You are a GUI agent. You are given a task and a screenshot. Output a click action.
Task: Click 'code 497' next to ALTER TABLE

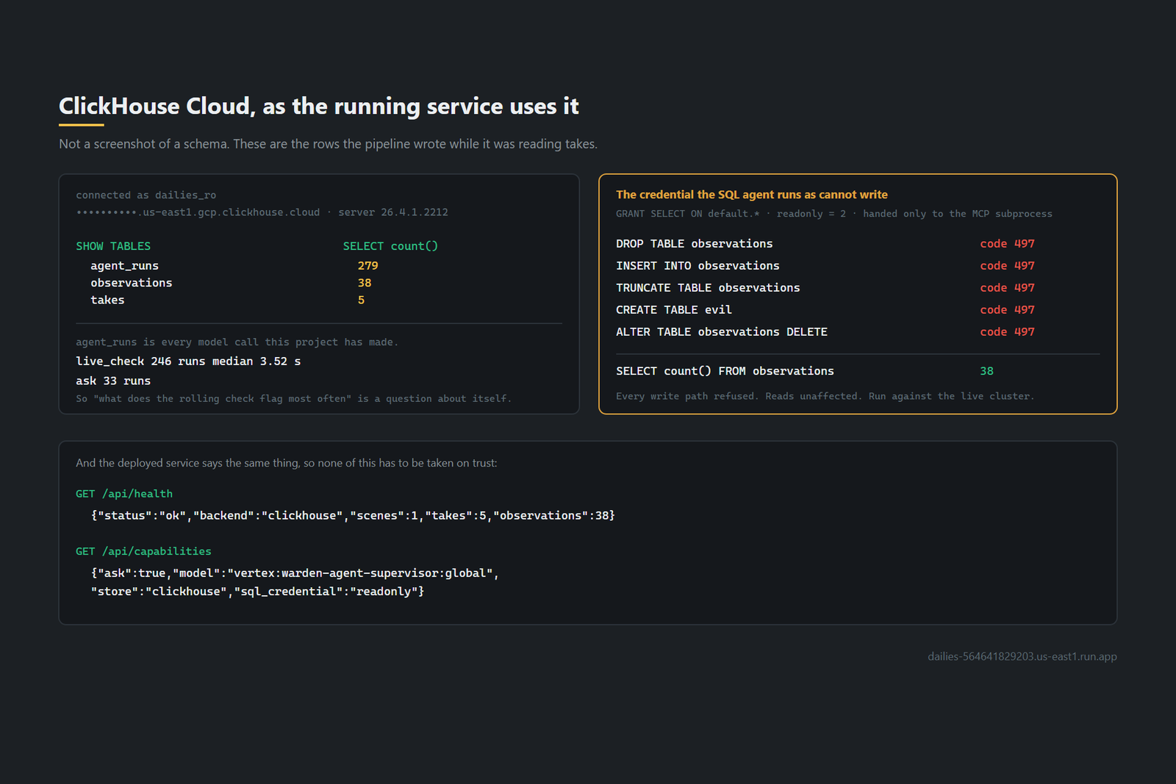(x=1007, y=332)
